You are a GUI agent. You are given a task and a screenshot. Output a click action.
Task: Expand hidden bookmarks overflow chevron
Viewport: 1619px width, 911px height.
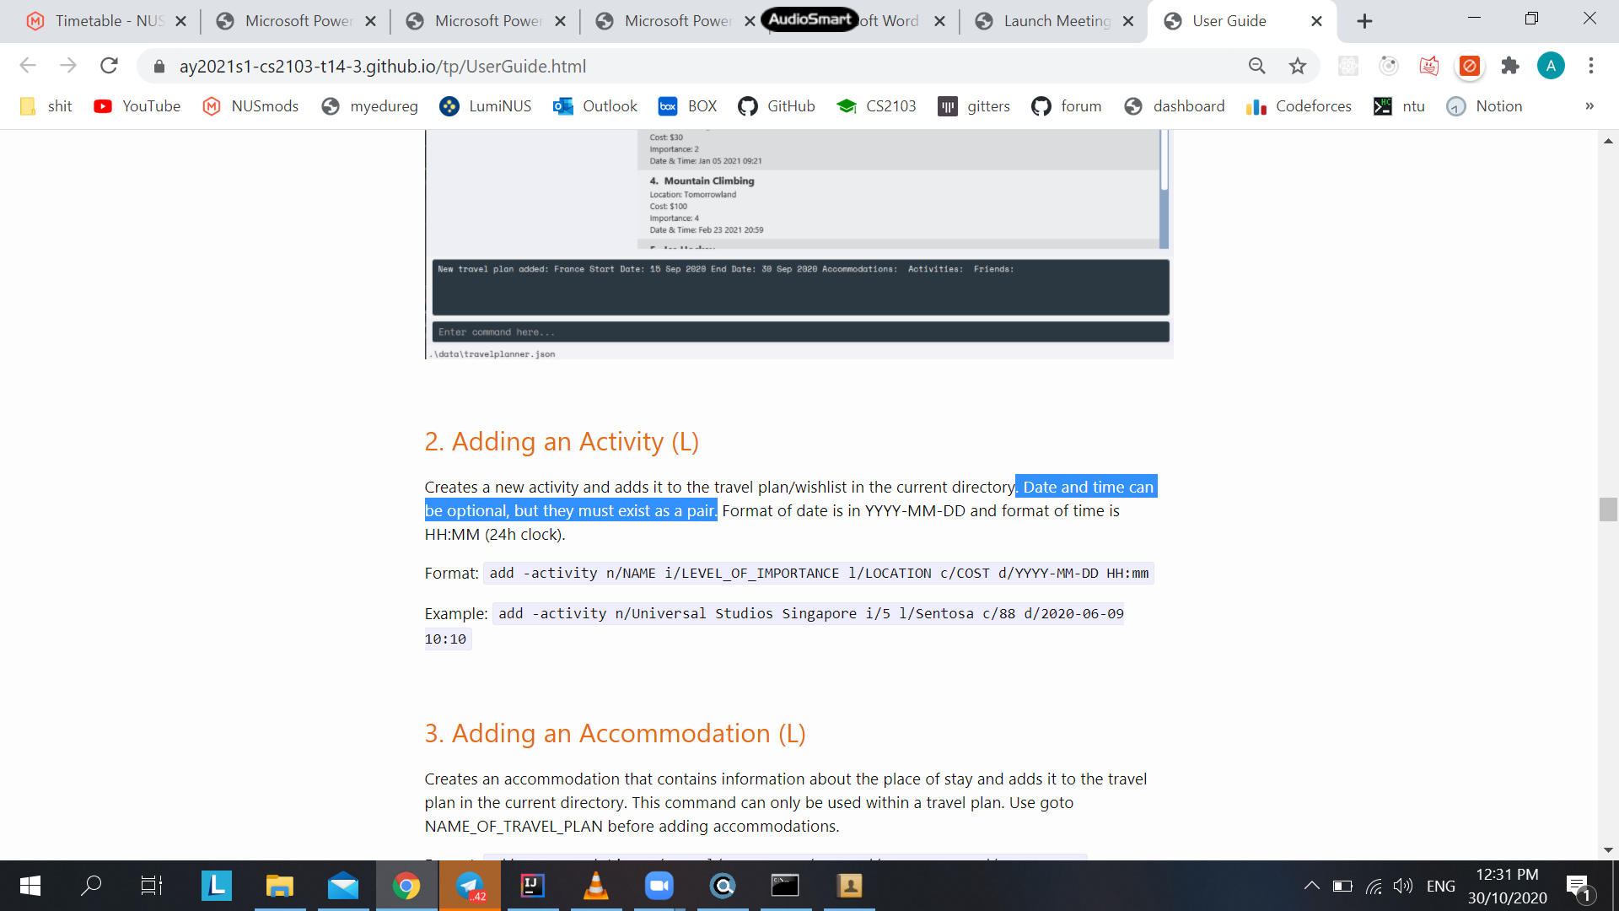coord(1589,106)
